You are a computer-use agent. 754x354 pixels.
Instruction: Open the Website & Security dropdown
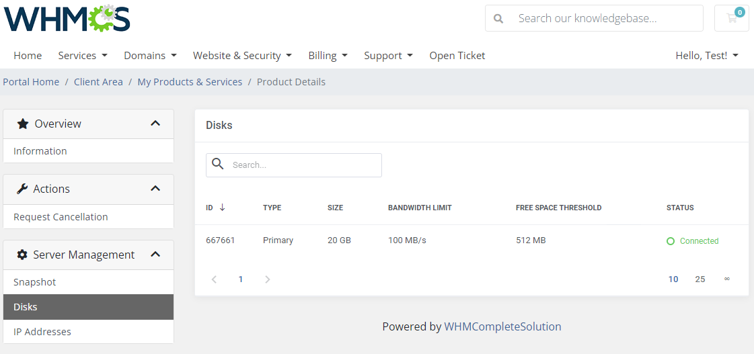242,56
